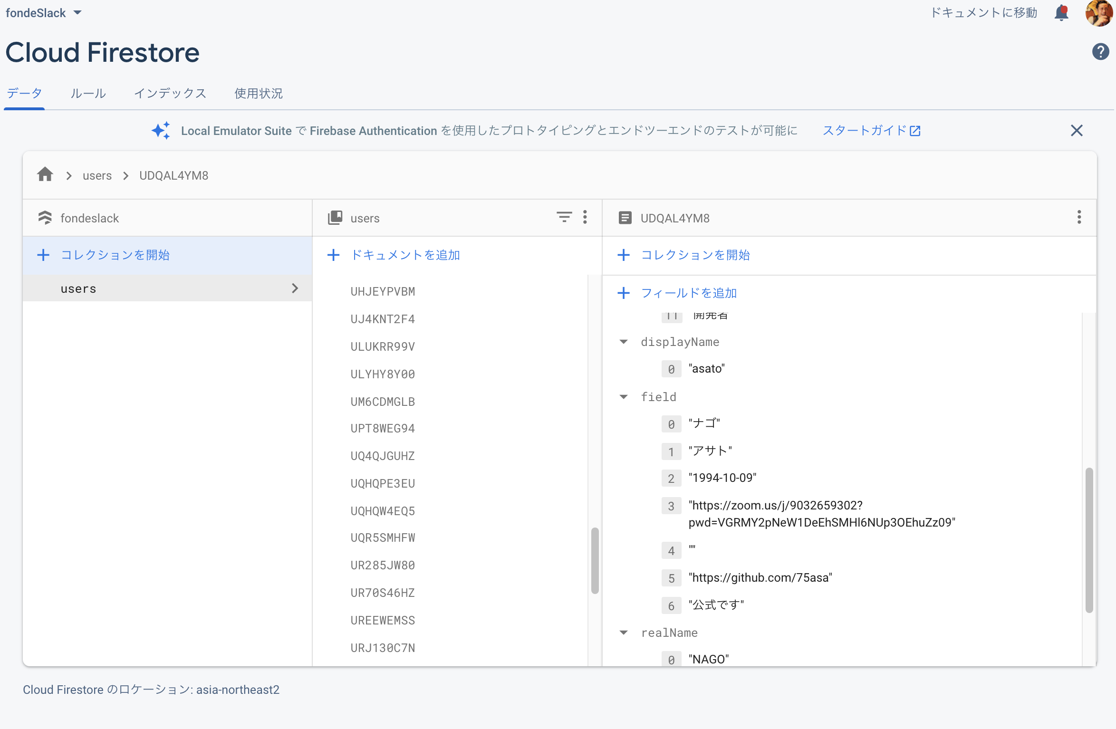Click the home icon in breadcrumb

(x=45, y=175)
